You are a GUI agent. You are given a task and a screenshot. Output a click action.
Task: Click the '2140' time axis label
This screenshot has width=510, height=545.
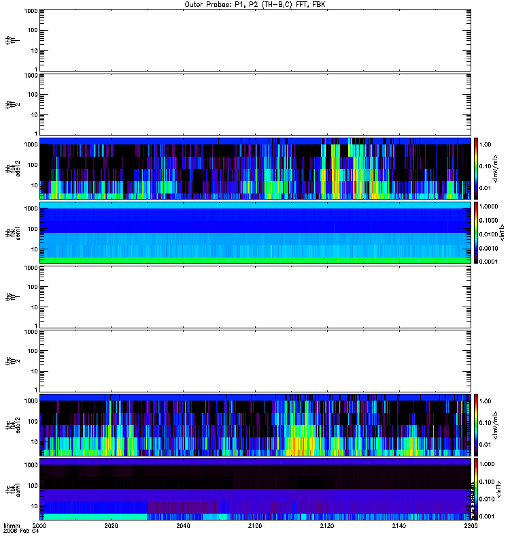tap(399, 525)
